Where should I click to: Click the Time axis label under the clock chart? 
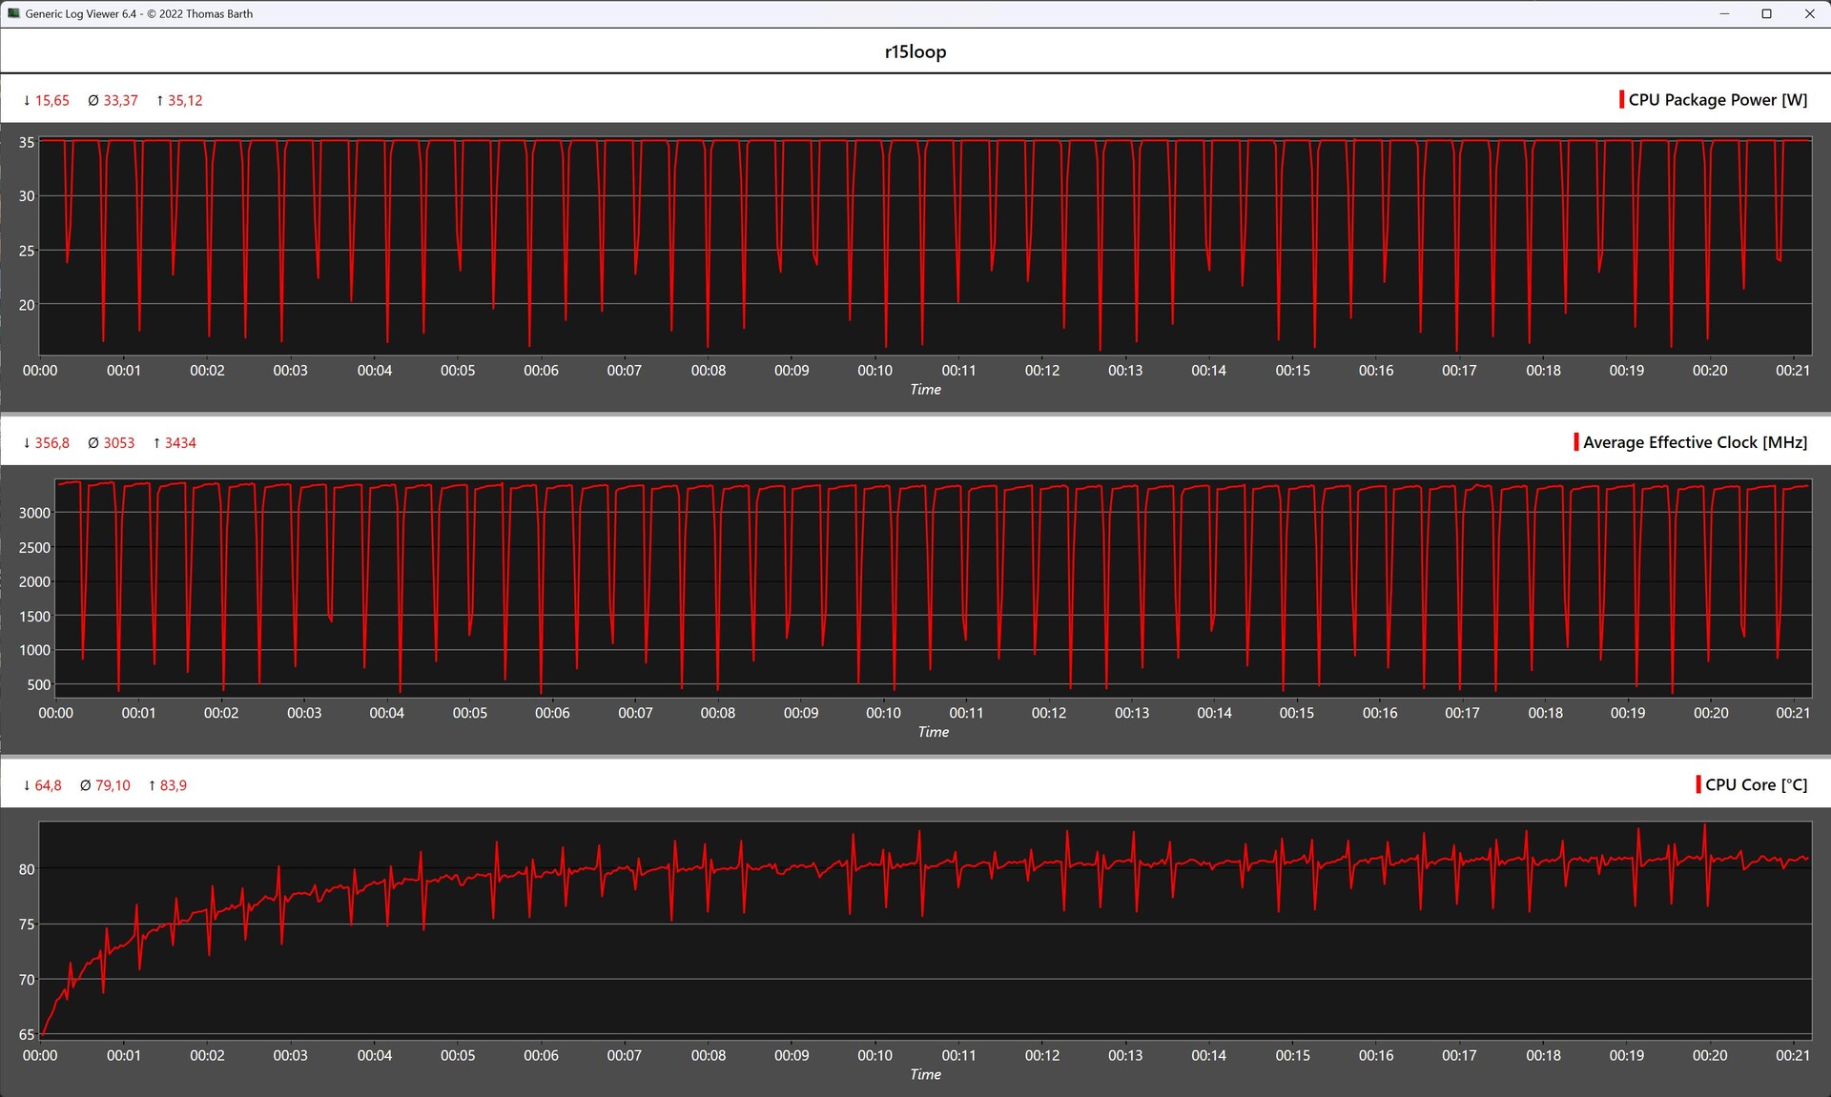pyautogui.click(x=933, y=732)
